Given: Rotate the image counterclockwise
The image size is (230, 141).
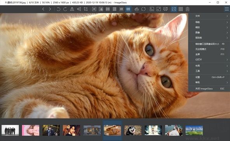Looking at the screenshot, I should tap(58, 9).
